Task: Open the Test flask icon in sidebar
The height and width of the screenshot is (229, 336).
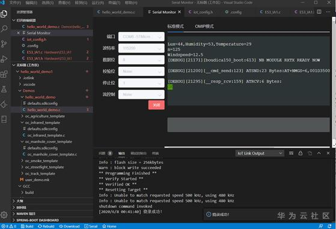Action: coord(4,89)
